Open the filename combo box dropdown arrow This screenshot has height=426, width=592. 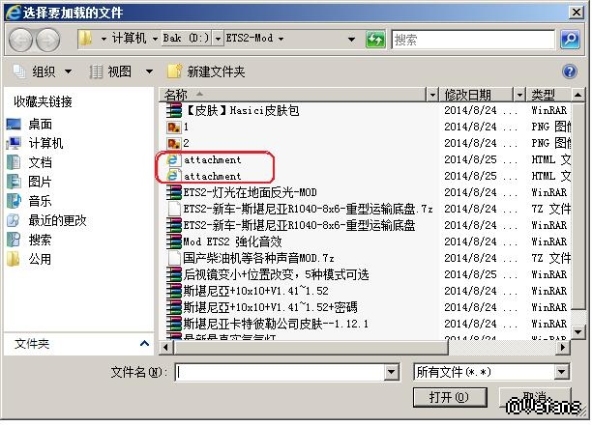click(392, 373)
